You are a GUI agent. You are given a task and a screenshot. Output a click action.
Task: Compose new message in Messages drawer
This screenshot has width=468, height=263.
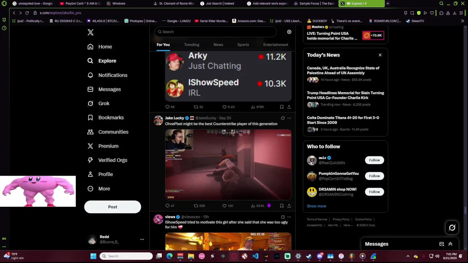tap(442, 244)
